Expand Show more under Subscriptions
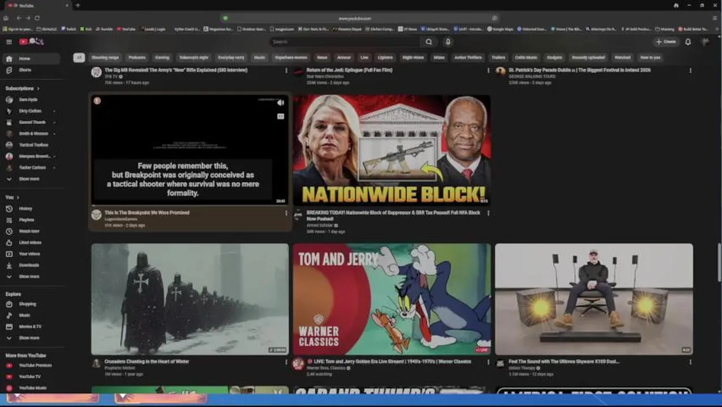 point(31,179)
